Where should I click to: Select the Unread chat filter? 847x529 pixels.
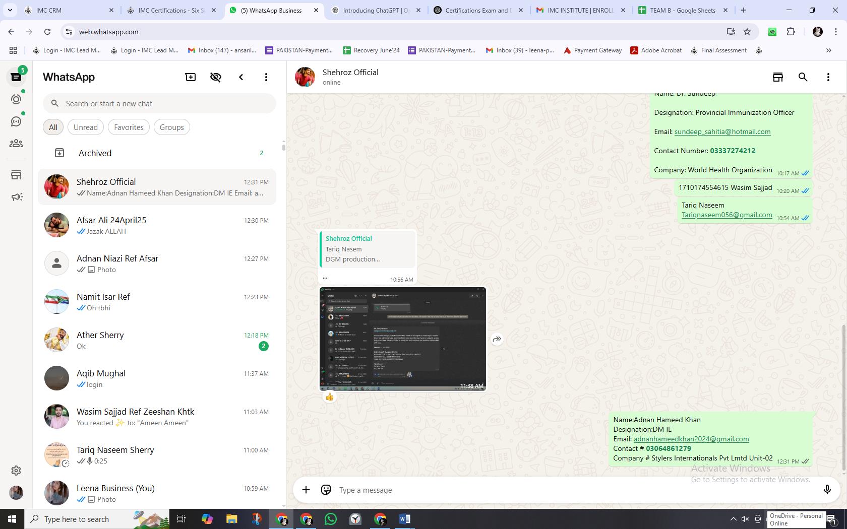click(86, 127)
